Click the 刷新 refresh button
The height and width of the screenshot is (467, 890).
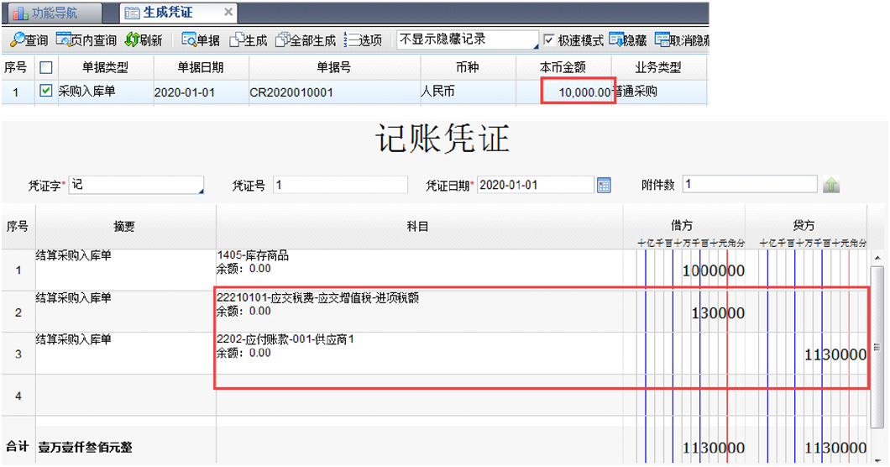(144, 39)
